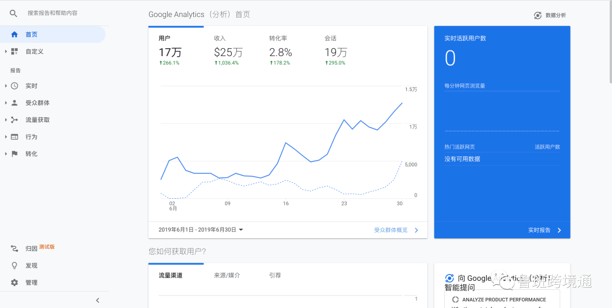
Task: Switch to the 来源/媒介 tab
Action: pos(227,275)
